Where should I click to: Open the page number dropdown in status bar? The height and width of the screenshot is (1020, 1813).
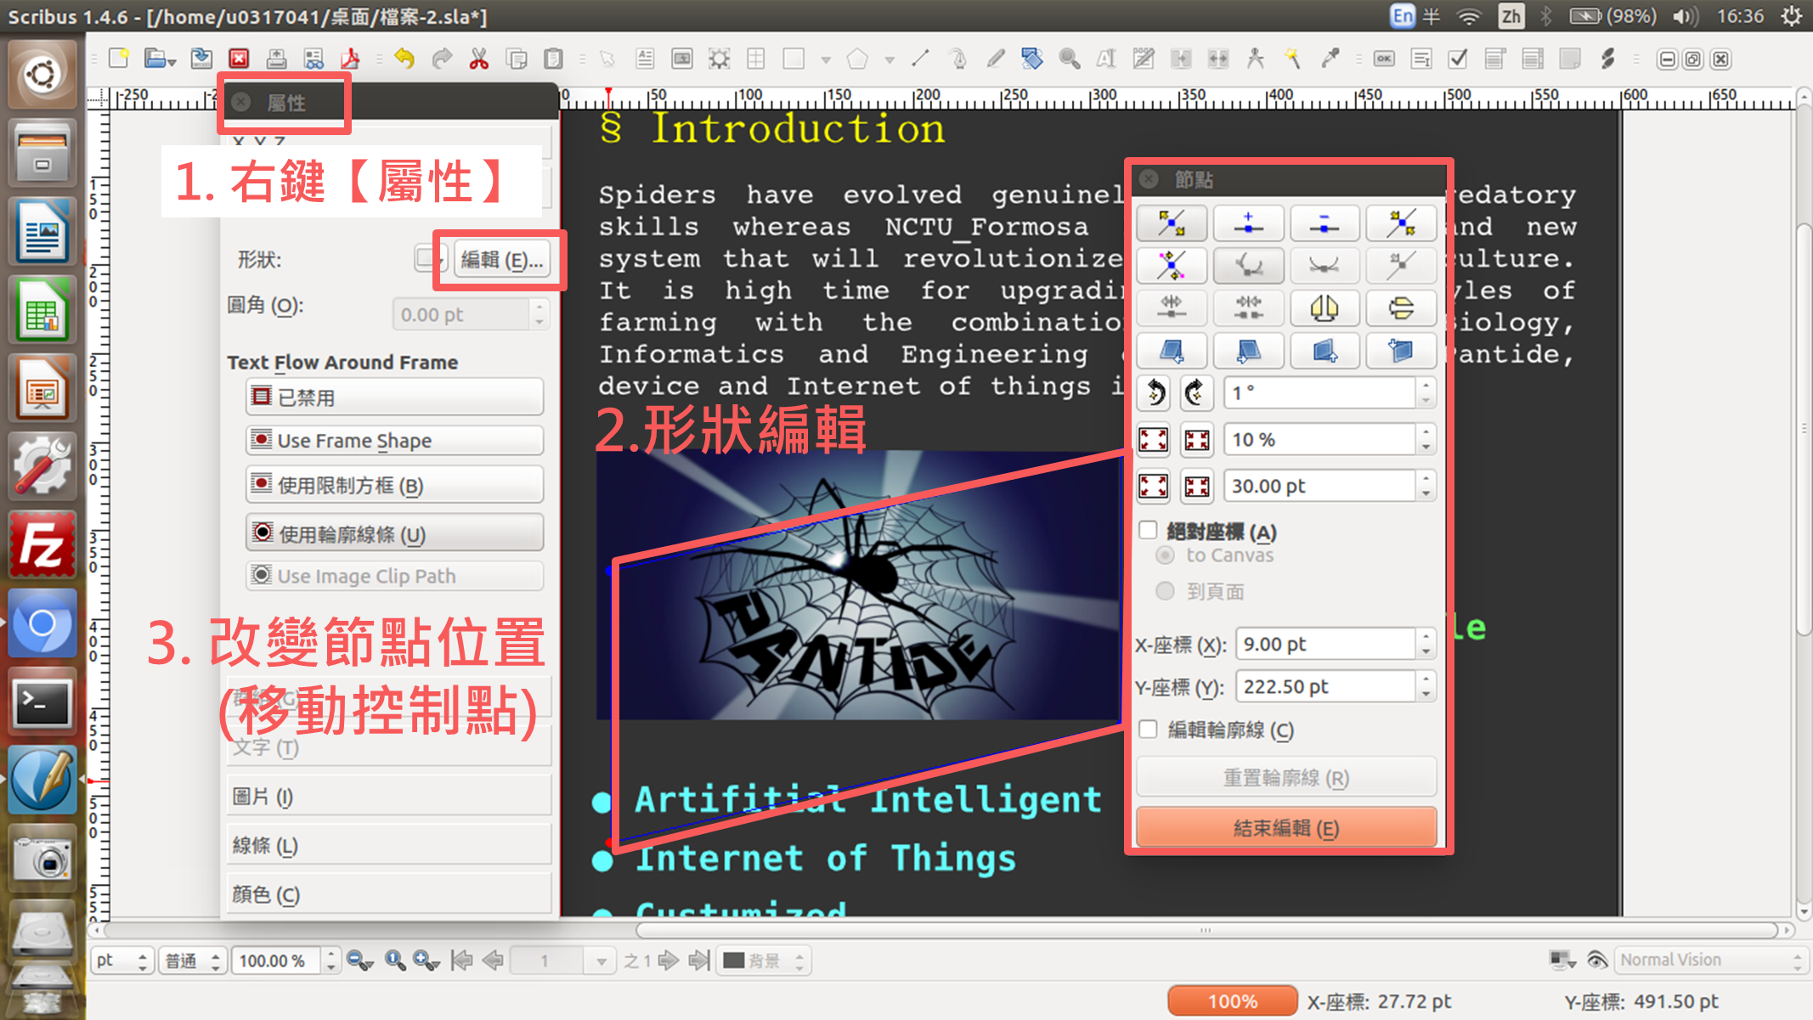602,961
